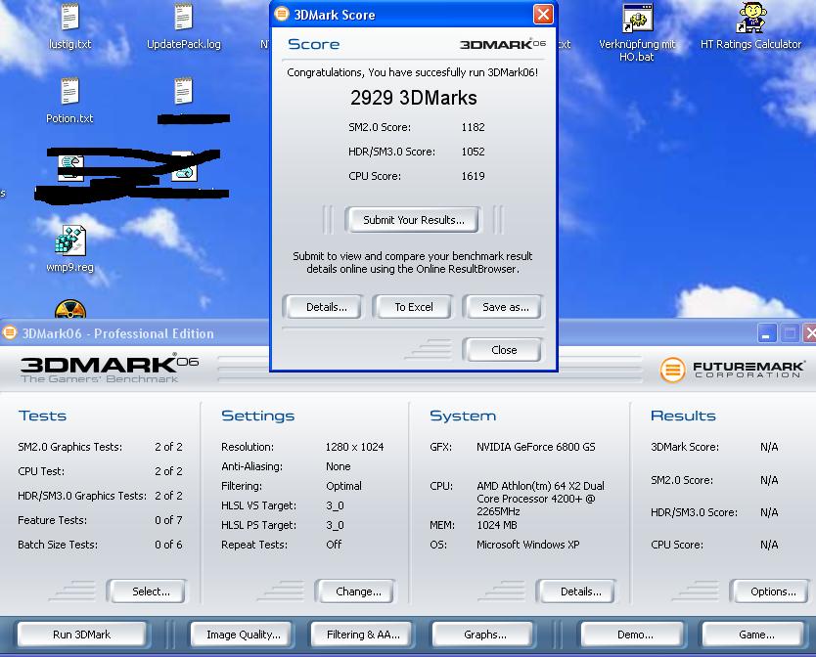Click the Batch Size Tests 0 of 6 value
This screenshot has height=657, width=816.
[168, 545]
